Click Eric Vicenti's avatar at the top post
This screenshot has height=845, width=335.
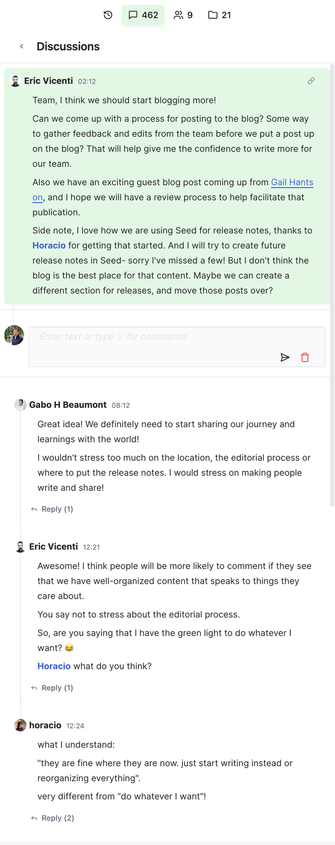coord(15,81)
